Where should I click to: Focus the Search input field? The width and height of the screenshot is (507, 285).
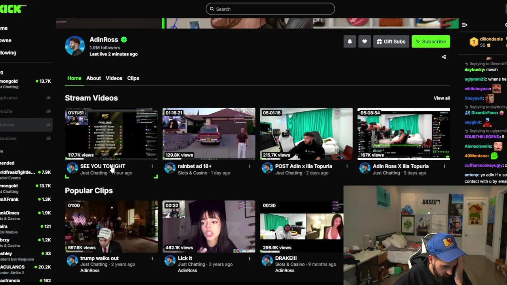tap(270, 9)
